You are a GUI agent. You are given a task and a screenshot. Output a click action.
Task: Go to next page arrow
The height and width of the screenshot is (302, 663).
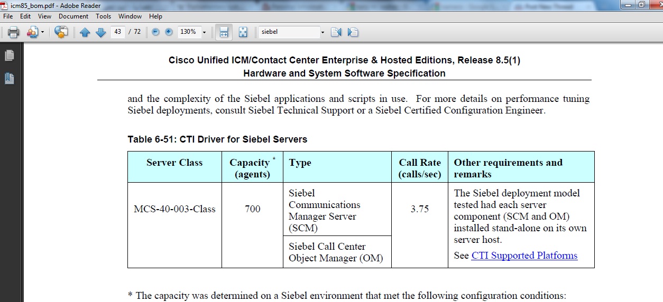101,32
